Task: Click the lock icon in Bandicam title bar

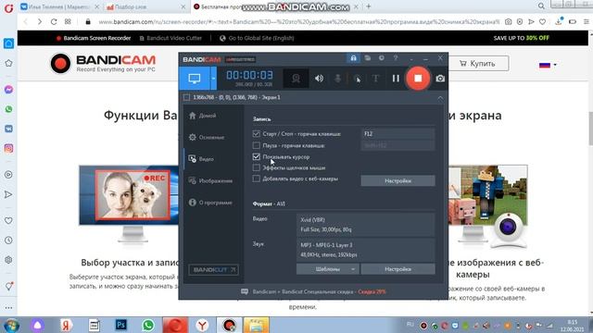Action: point(353,58)
